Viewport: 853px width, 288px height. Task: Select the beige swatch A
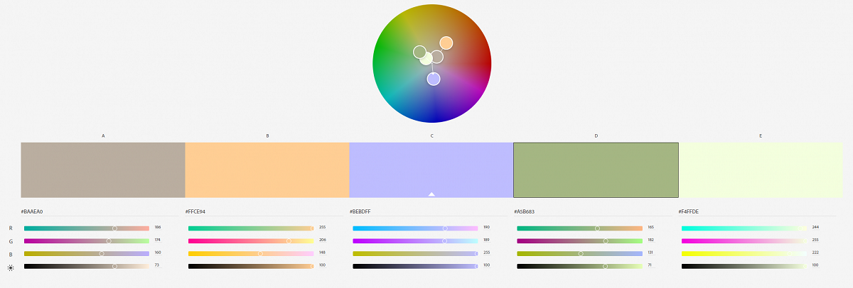[103, 170]
